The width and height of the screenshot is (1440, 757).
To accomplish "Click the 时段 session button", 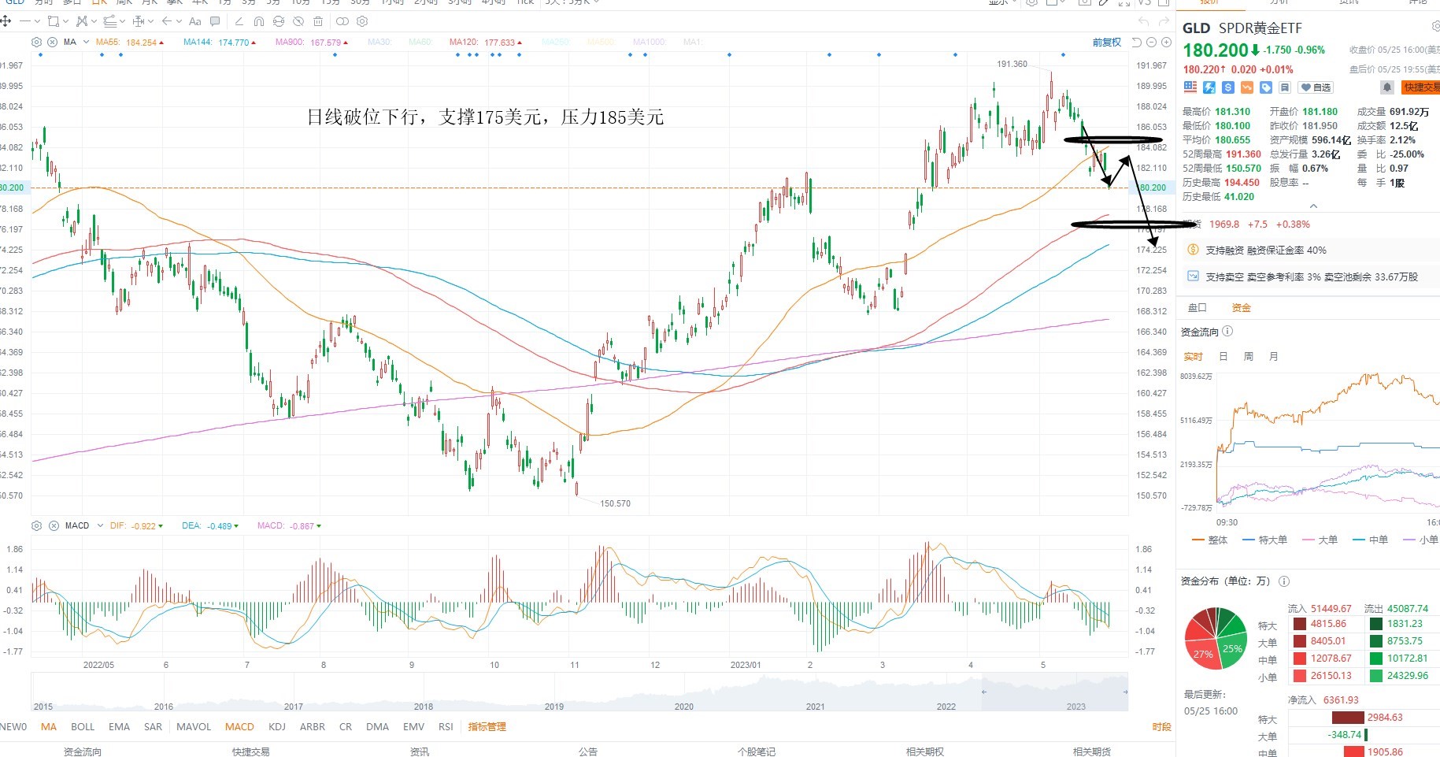I will point(1161,726).
